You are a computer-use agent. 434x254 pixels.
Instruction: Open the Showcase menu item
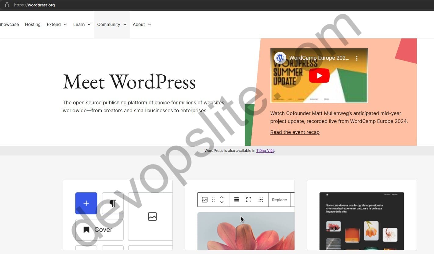(9, 24)
